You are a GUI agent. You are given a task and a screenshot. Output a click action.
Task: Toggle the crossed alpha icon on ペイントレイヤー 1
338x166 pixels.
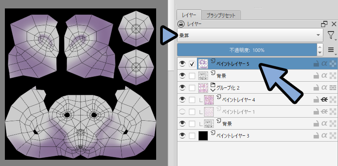[324, 112]
